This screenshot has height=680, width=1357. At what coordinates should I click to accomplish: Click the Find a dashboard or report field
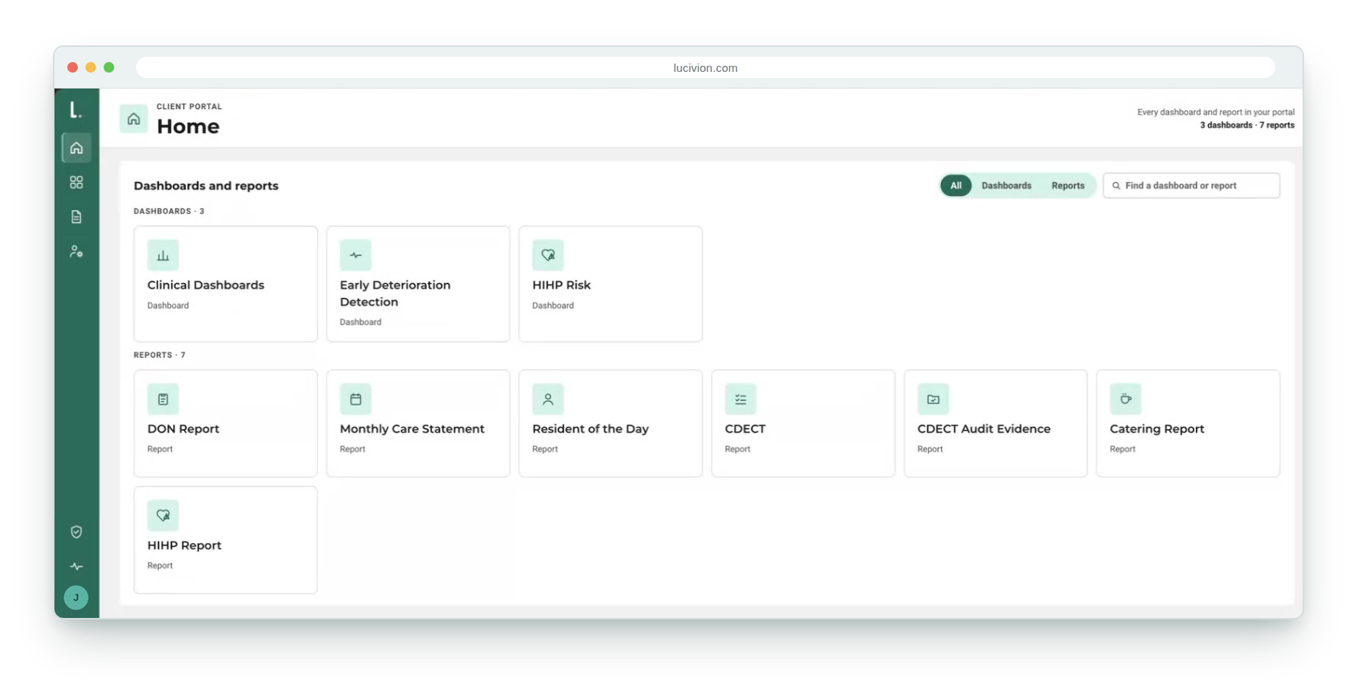(x=1191, y=186)
